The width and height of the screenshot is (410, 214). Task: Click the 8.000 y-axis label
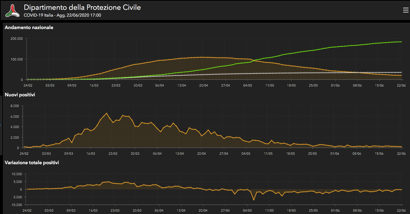click(14, 106)
